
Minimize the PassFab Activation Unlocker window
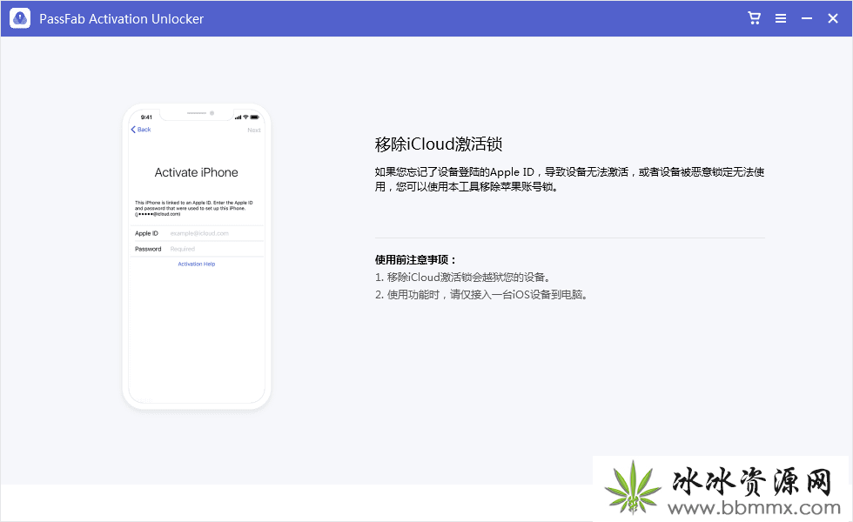click(807, 18)
